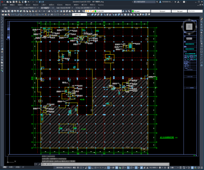
Task: Open the color control ByLayer green swatch
Action: point(133,11)
